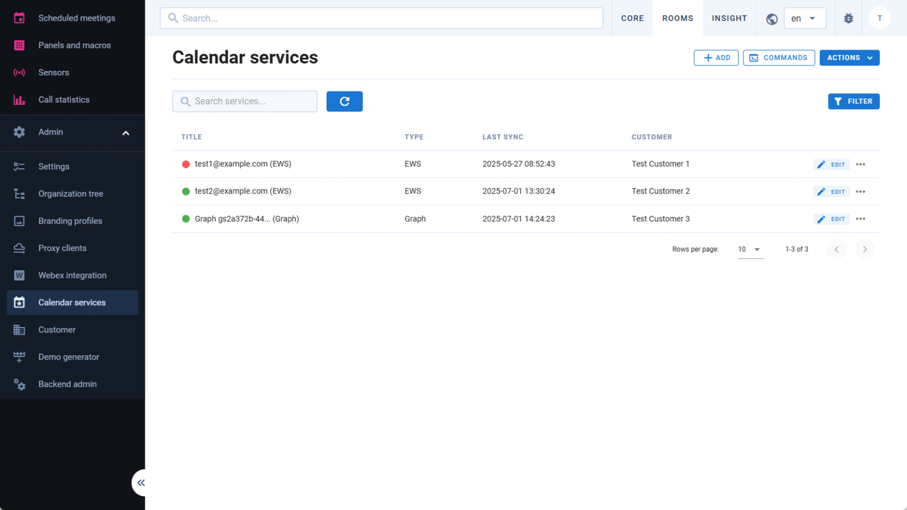
Task: Open Webex integration menu item
Action: (x=72, y=275)
